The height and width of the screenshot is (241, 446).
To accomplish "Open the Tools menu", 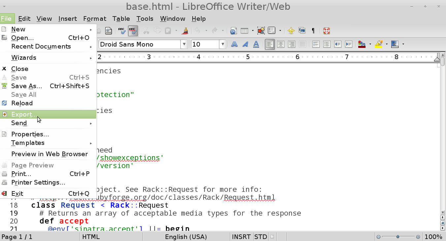I will (145, 18).
